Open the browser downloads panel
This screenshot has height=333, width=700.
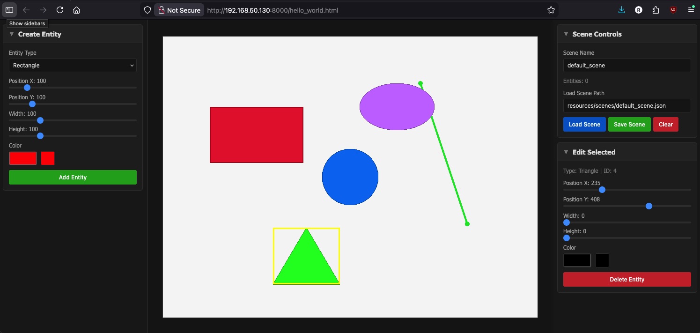coord(622,10)
